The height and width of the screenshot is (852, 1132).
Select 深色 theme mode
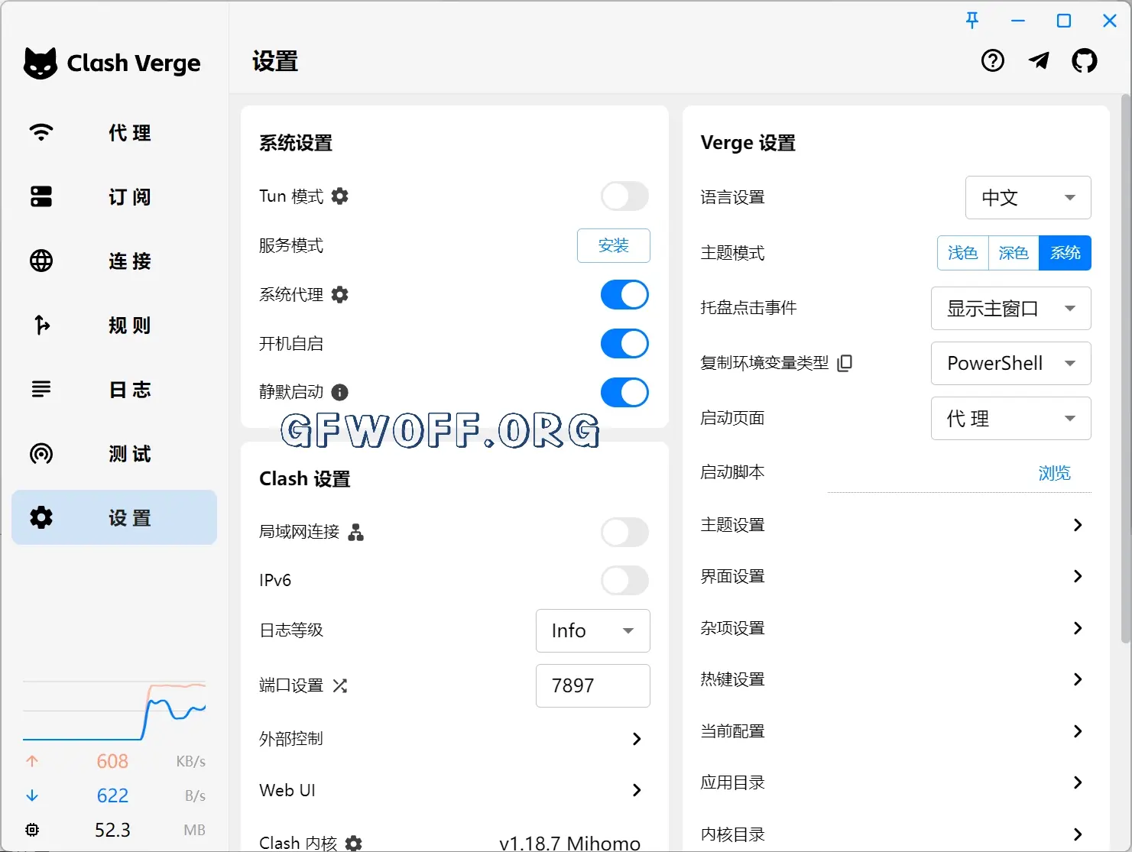pyautogui.click(x=1014, y=253)
